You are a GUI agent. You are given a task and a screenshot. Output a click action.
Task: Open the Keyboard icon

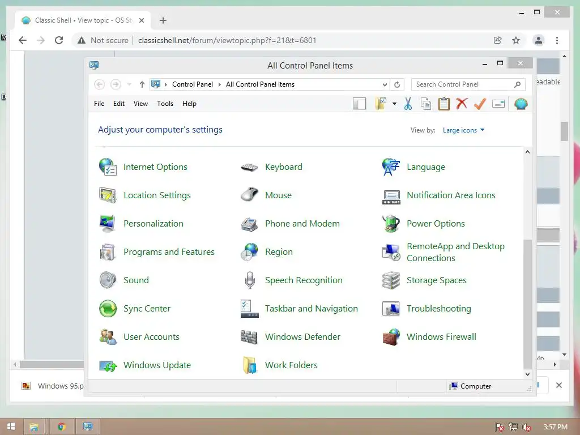coord(249,167)
